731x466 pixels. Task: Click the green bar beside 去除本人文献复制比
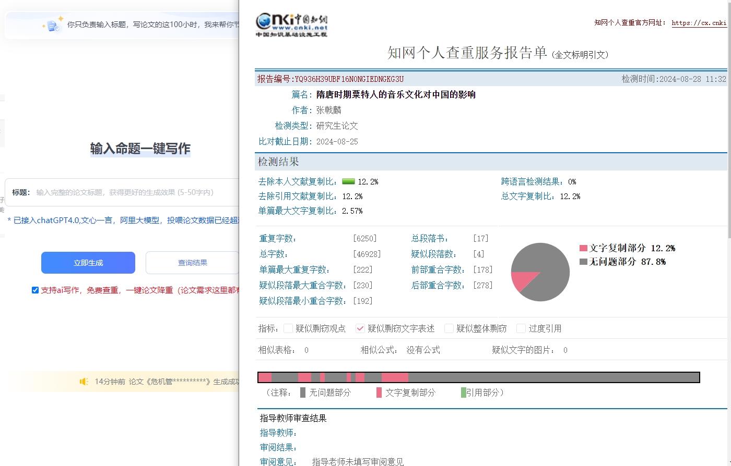[348, 181]
